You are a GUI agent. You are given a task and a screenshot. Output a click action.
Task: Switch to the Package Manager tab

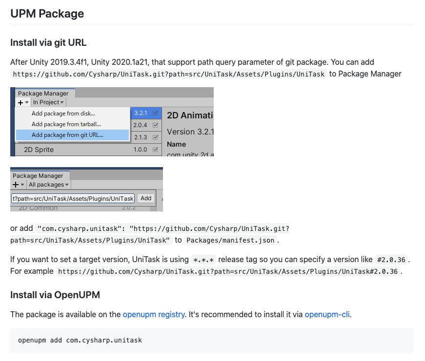pos(43,93)
